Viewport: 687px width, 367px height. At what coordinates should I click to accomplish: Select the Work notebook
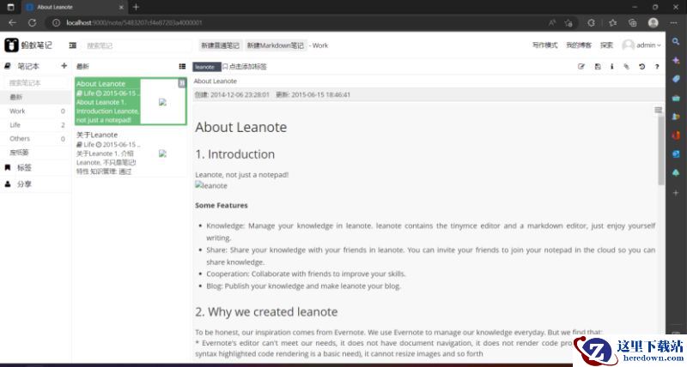point(35,111)
